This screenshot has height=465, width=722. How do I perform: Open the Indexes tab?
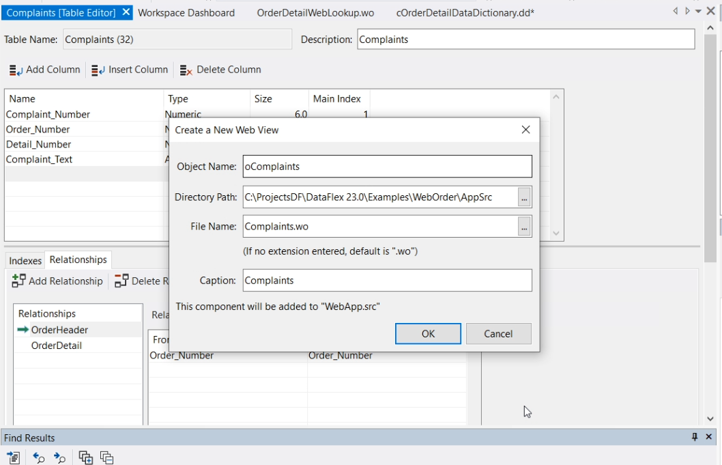click(x=25, y=261)
